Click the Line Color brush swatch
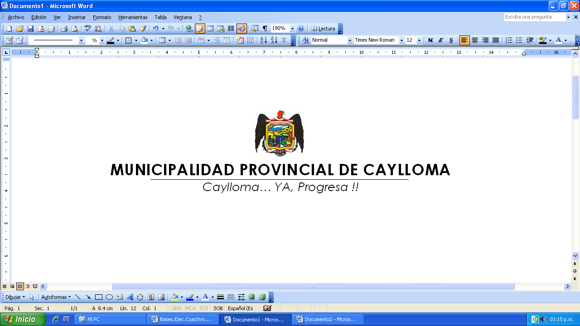This screenshot has width=580, height=326. click(190, 297)
